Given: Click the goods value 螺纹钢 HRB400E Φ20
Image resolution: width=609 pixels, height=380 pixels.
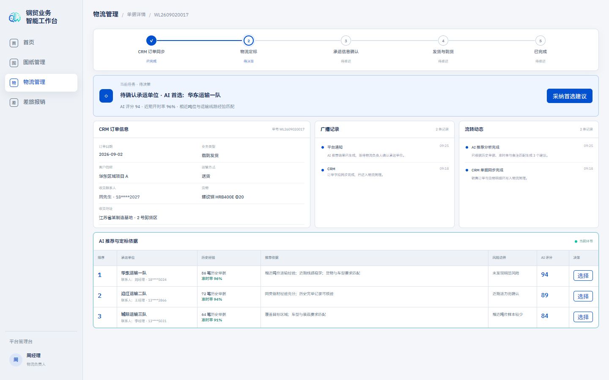Looking at the screenshot, I should coord(223,197).
